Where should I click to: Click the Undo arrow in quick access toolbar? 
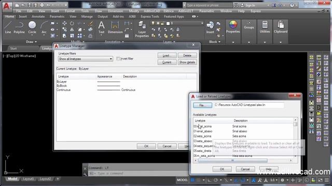[x=48, y=5]
